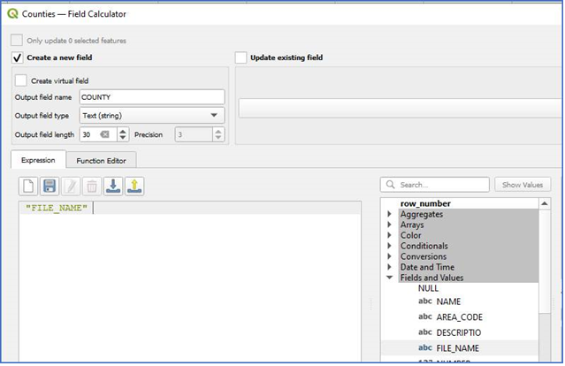Screen dimensions: 565x366
Task: Click the Precision value field
Action: pos(194,134)
